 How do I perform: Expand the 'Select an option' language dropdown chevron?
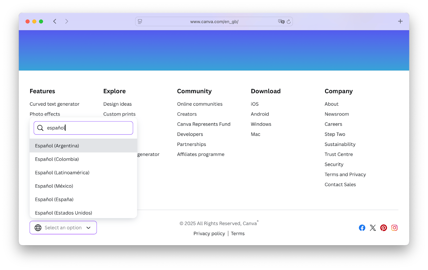tap(88, 228)
